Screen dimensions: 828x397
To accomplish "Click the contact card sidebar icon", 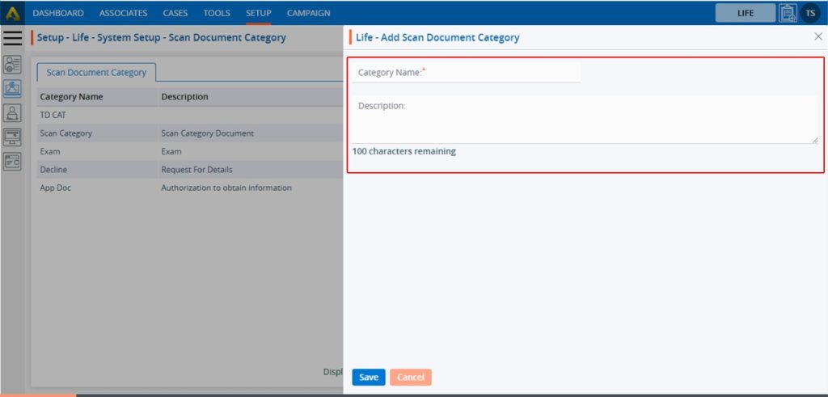I will 12,65.
